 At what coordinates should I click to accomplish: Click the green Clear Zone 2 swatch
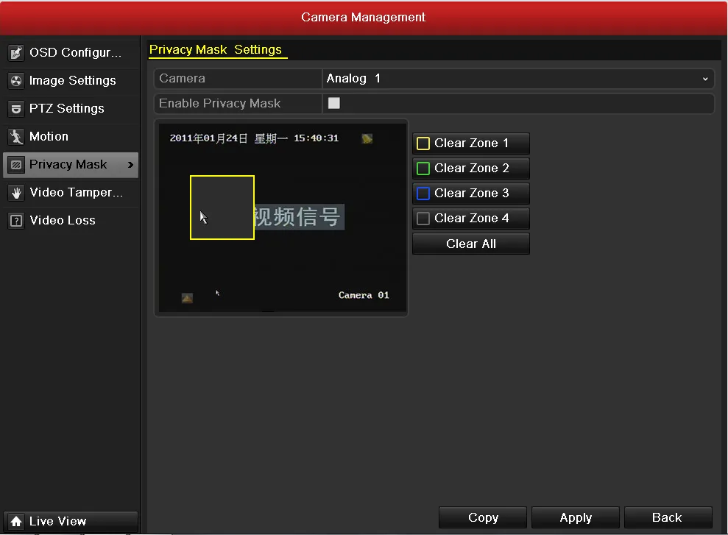(423, 169)
